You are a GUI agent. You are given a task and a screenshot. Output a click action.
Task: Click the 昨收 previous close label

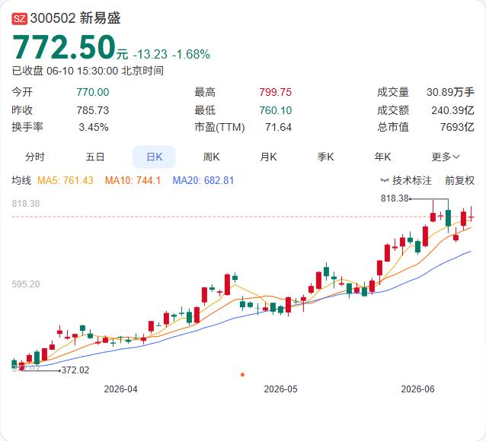[x=22, y=110]
